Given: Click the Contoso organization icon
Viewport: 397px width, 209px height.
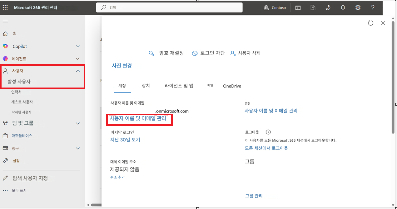Looking at the screenshot, I should pyautogui.click(x=266, y=8).
